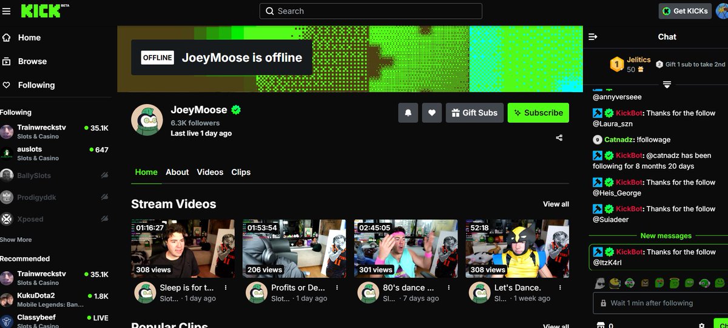
Task: Focus the Search input field
Action: tap(371, 11)
